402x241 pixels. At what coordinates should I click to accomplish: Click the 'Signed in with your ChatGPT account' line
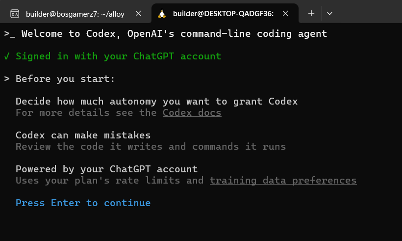[119, 56]
